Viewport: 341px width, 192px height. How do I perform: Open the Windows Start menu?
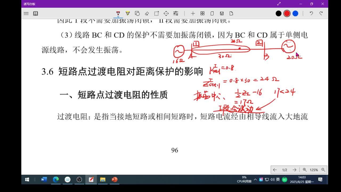27,179
